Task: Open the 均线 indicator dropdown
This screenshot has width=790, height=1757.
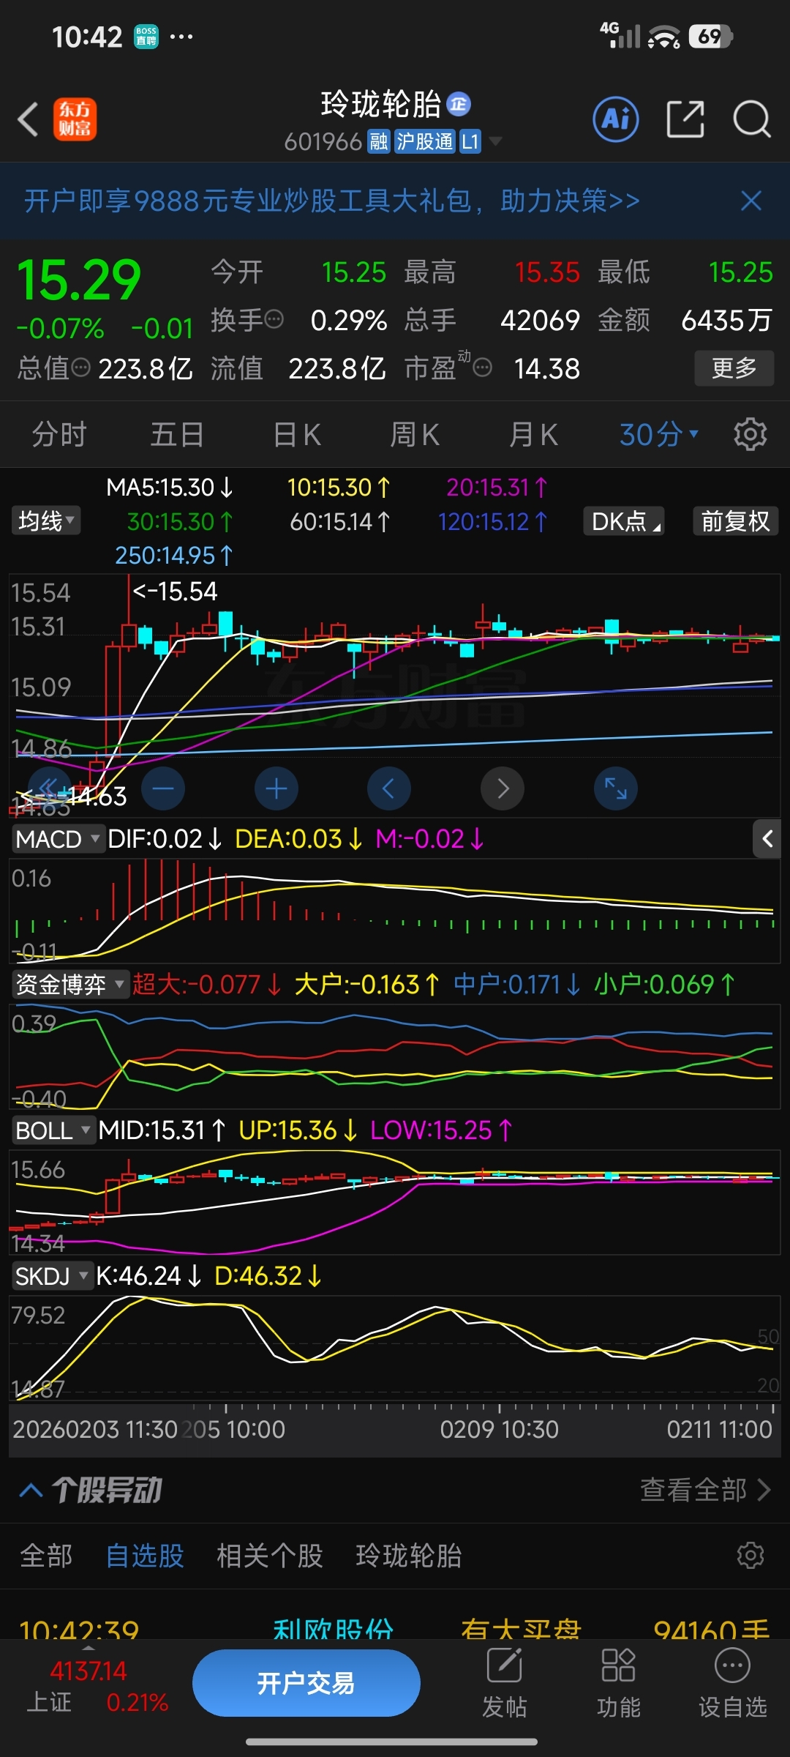Action: coord(46,521)
